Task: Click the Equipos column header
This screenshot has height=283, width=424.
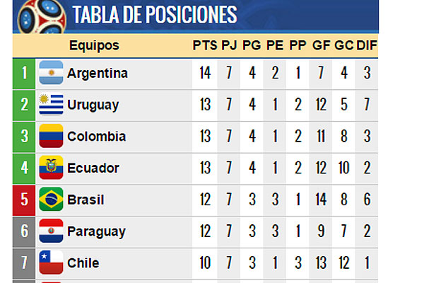Action: click(x=94, y=46)
